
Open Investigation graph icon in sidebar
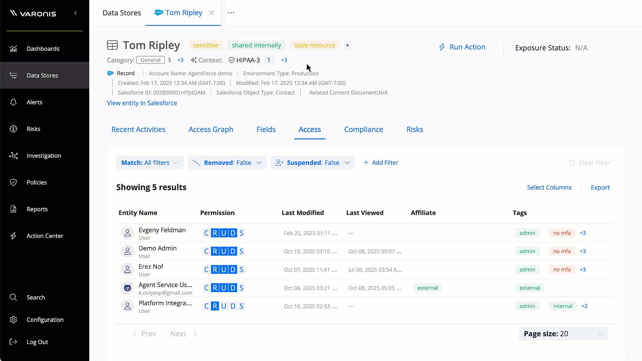pos(13,156)
